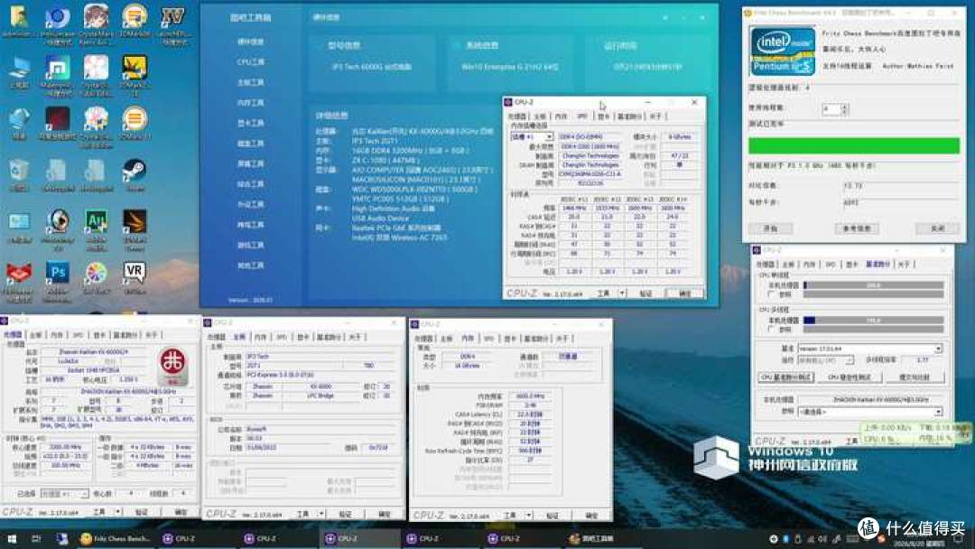Screen dimensions: 975x549
Task: Open the dark red square desktop shortcut
Action: click(58, 119)
